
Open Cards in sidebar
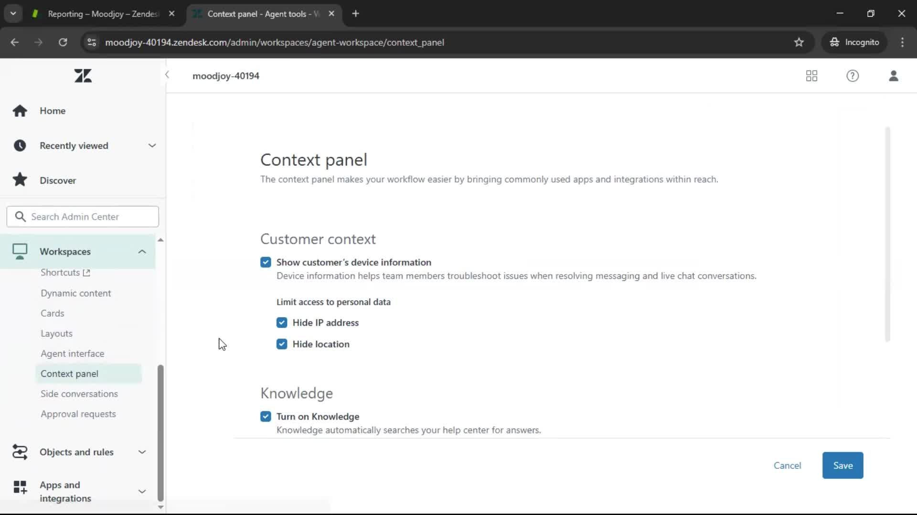coord(52,313)
